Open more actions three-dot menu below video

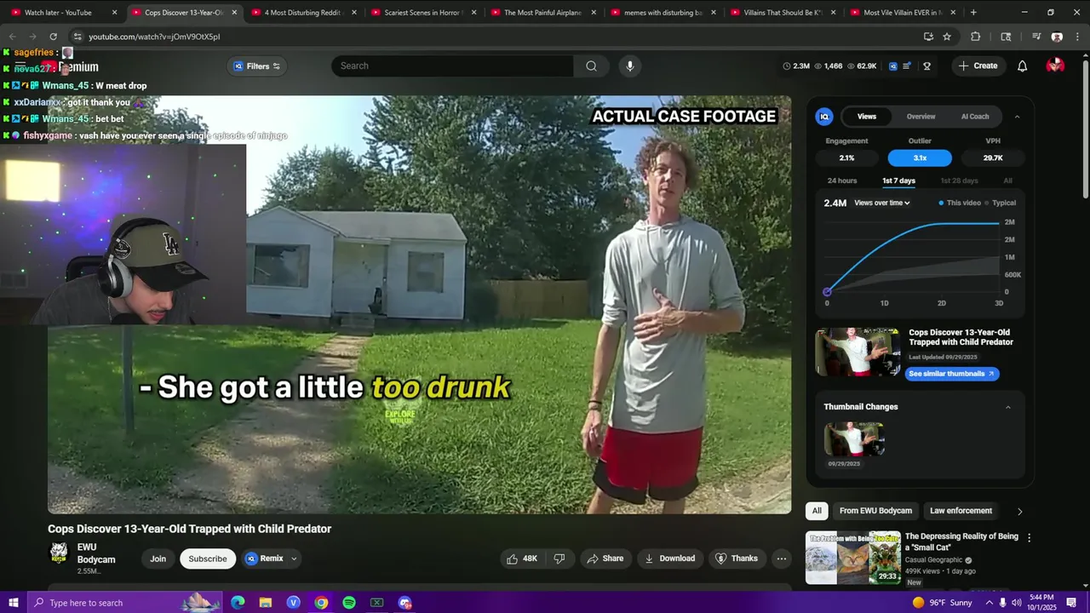pos(781,559)
